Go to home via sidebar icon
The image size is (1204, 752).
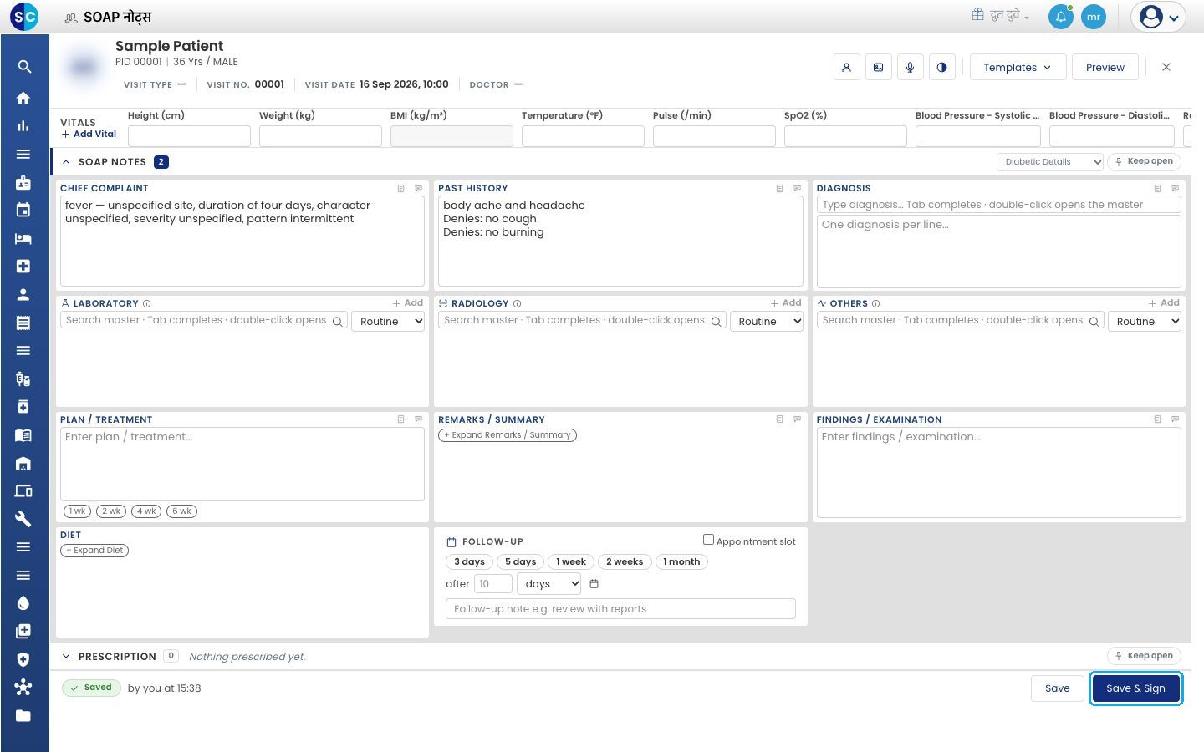[23, 98]
